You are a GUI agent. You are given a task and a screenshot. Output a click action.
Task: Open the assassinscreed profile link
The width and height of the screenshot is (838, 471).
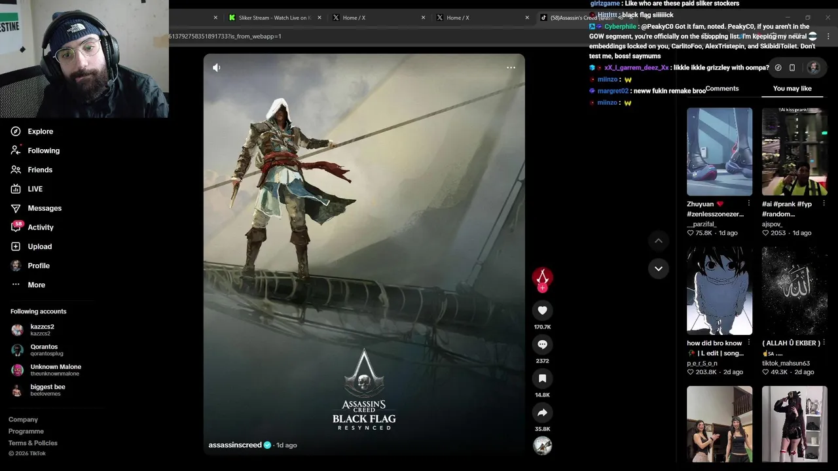tap(235, 445)
